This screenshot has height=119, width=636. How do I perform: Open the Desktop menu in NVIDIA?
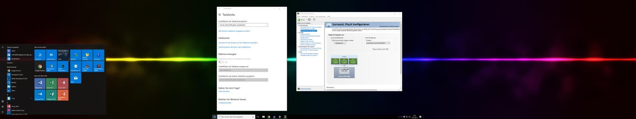click(312, 16)
